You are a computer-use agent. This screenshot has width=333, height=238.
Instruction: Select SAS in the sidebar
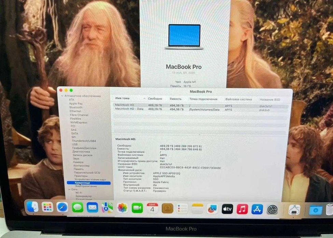point(74,130)
